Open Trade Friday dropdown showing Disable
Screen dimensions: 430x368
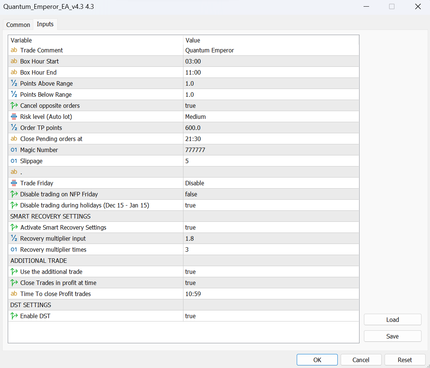pos(271,183)
